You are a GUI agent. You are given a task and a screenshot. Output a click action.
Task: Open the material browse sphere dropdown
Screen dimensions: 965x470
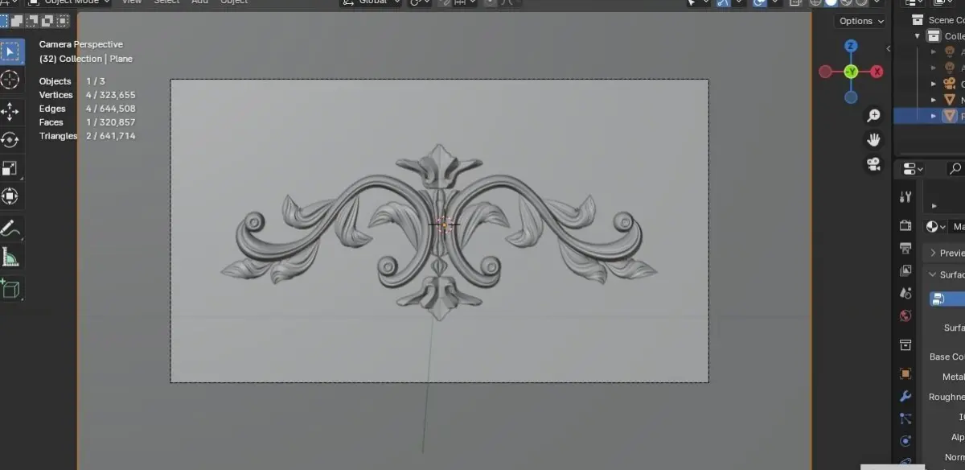coord(936,227)
